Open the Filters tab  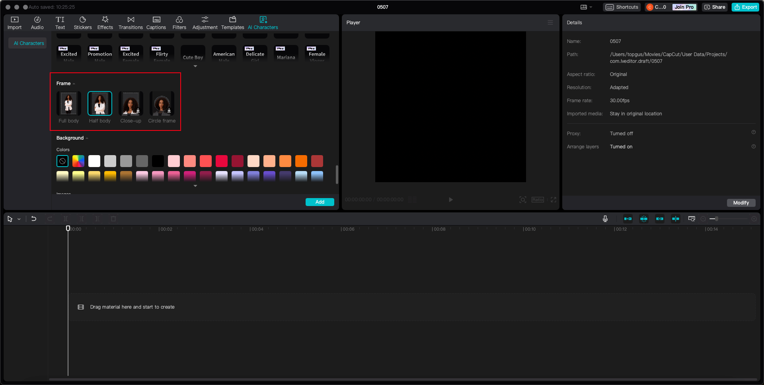click(179, 23)
